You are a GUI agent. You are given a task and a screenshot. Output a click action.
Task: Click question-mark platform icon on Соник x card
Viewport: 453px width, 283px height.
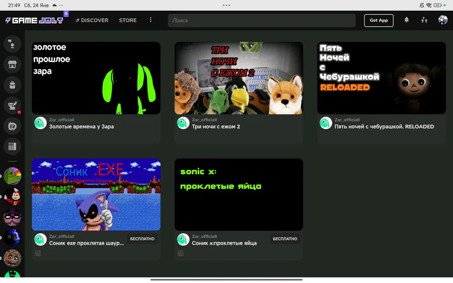181,253
